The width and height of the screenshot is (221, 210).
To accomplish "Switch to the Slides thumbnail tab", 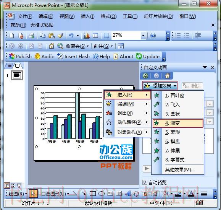I will (x=18, y=66).
